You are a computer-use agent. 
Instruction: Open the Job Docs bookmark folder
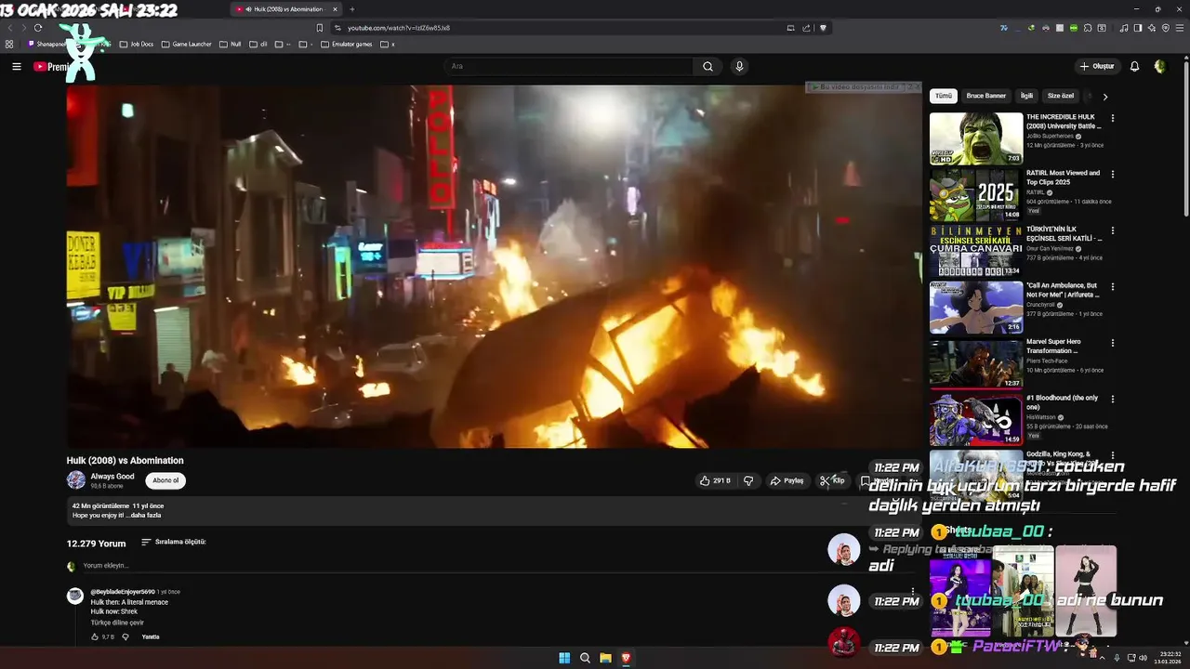coord(137,44)
